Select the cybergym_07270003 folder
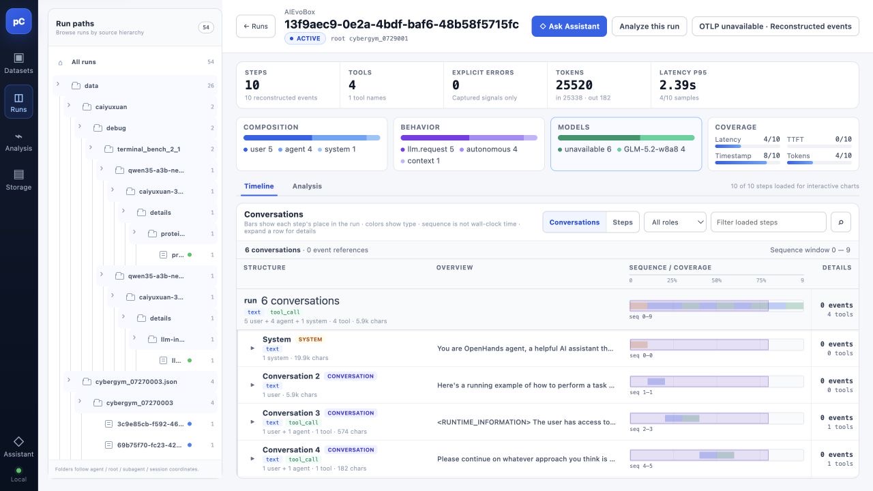Screen dimensions: 873x491 (x=145, y=403)
